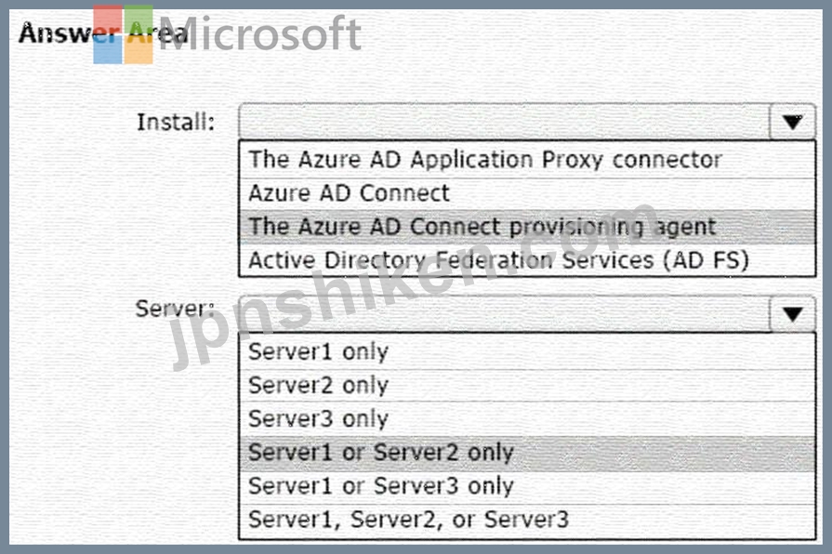Click the Answer Area heading

103,33
